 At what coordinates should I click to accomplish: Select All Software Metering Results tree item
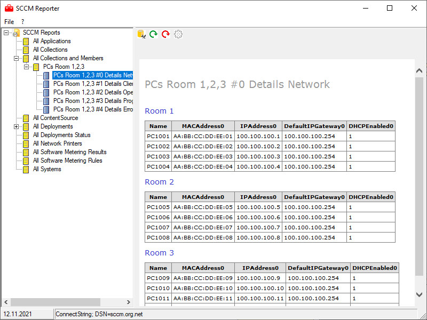[70, 152]
